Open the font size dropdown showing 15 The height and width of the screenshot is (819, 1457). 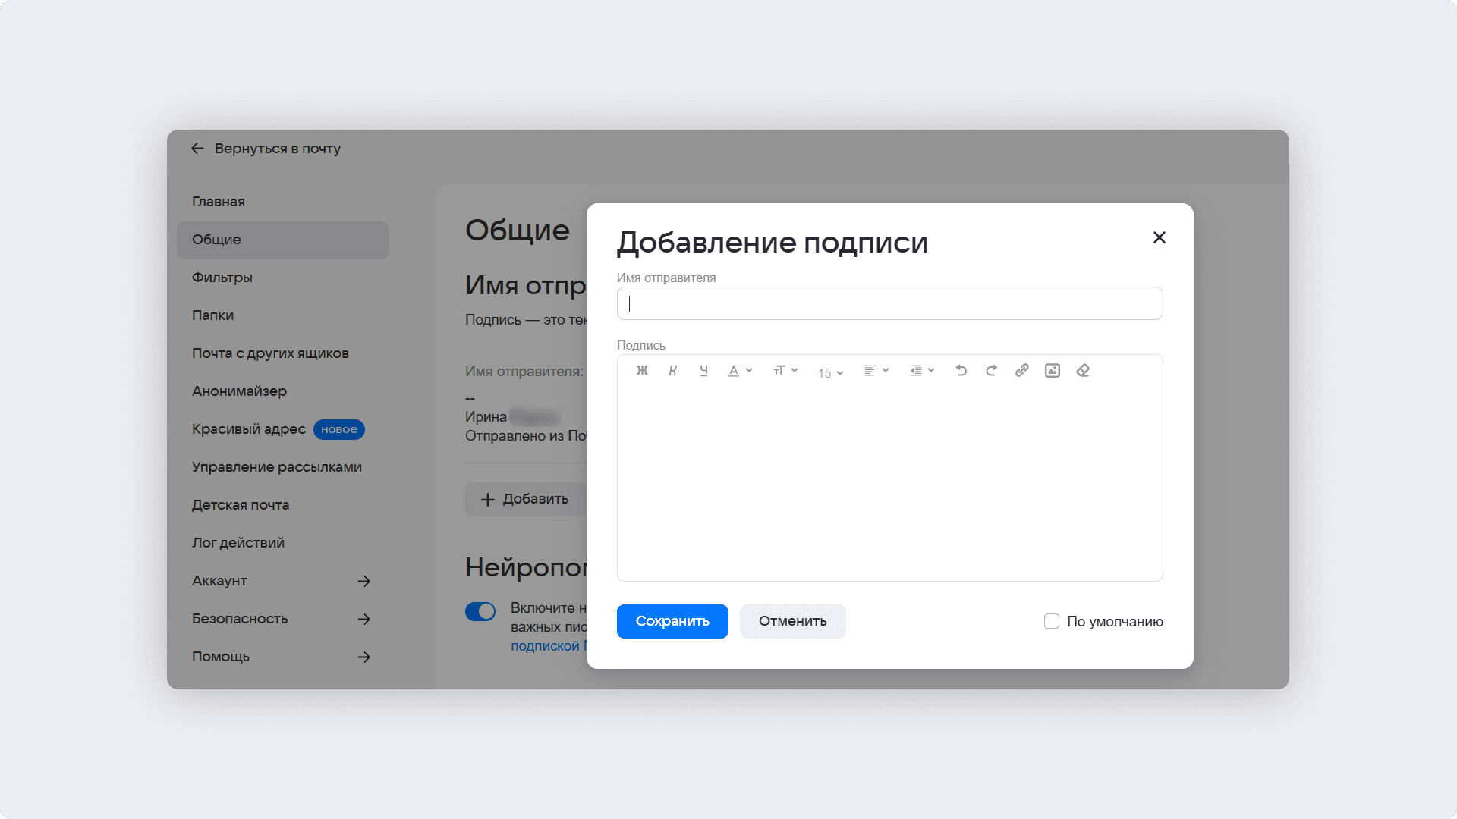pos(829,372)
